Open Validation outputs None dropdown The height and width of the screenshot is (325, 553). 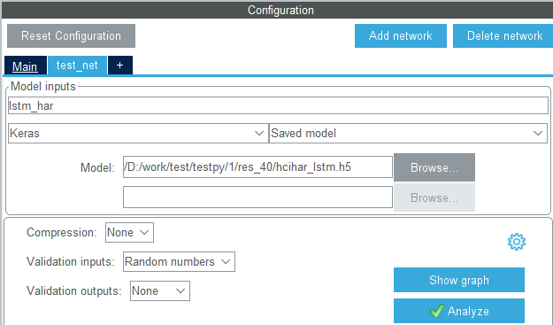pyautogui.click(x=160, y=290)
